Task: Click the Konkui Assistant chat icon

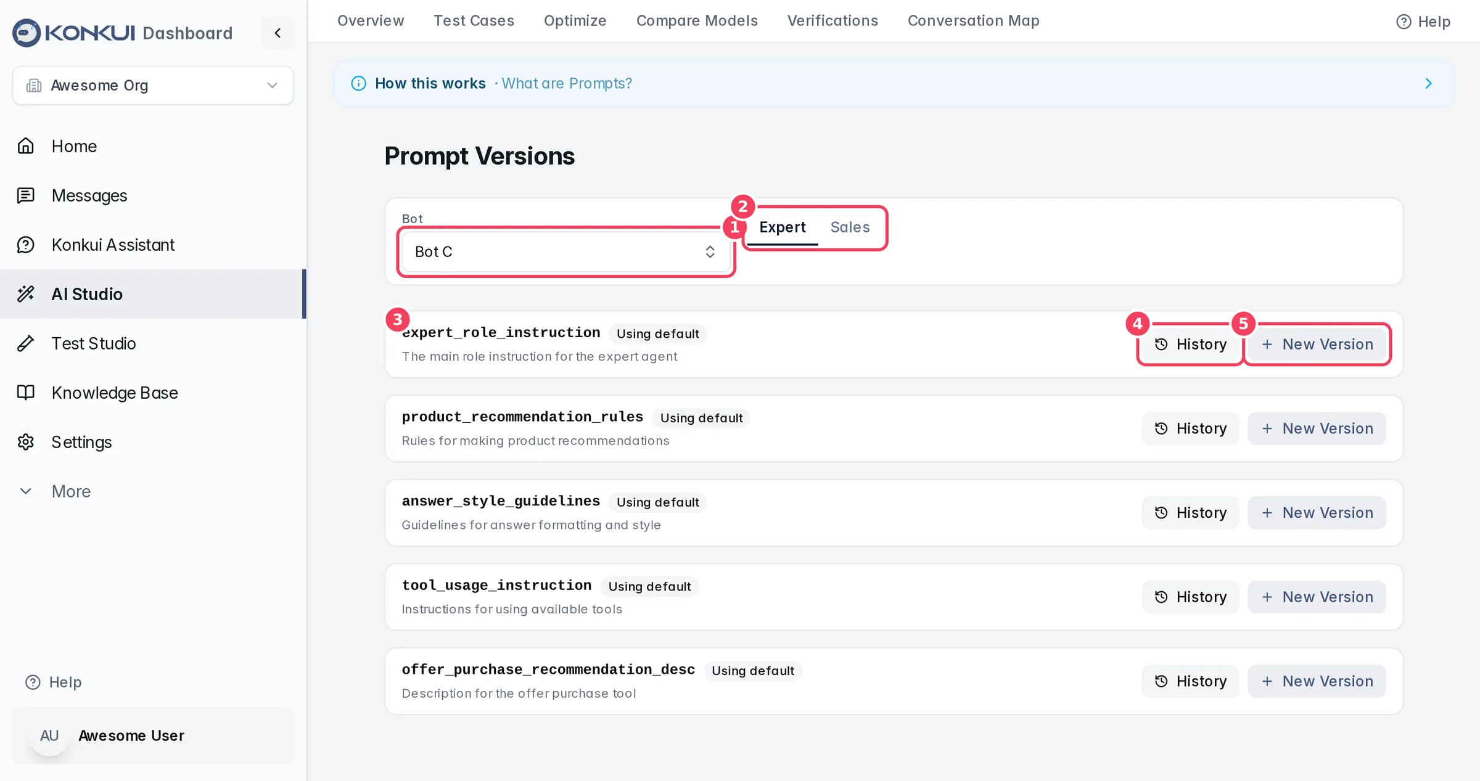Action: [x=26, y=245]
